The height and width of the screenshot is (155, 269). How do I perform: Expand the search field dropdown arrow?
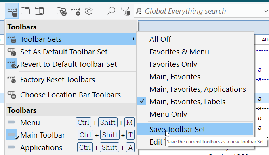point(266,11)
